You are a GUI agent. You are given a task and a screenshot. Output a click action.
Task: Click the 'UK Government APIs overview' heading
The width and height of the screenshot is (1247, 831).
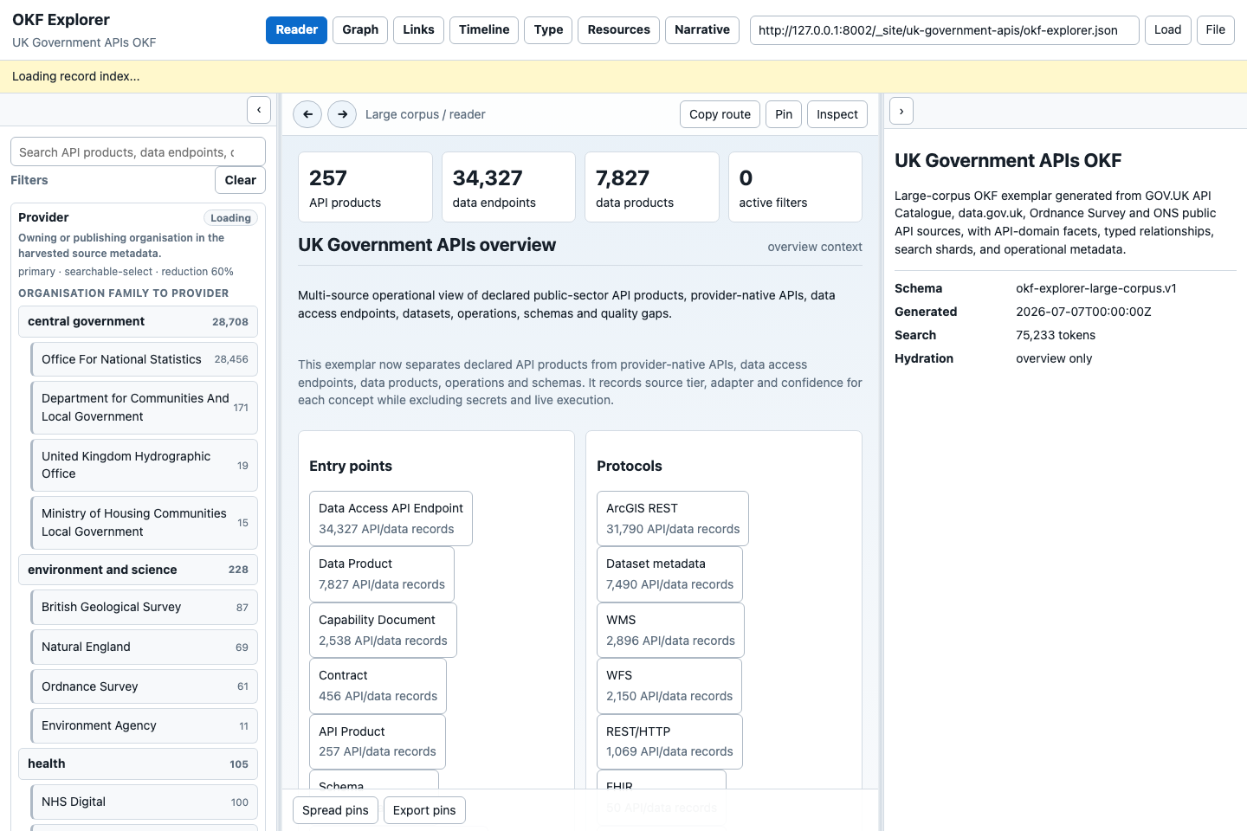click(x=427, y=245)
